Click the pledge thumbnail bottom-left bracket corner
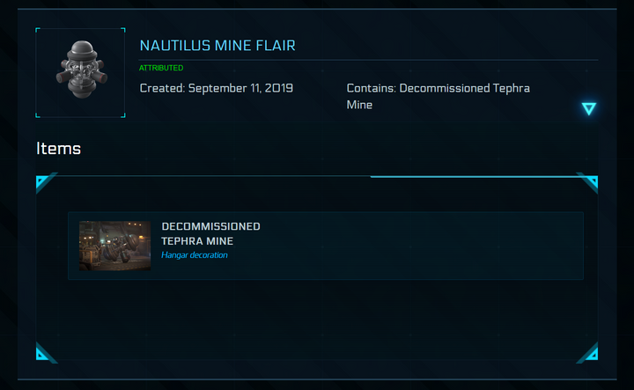The width and height of the screenshot is (634, 390). coord(38,115)
